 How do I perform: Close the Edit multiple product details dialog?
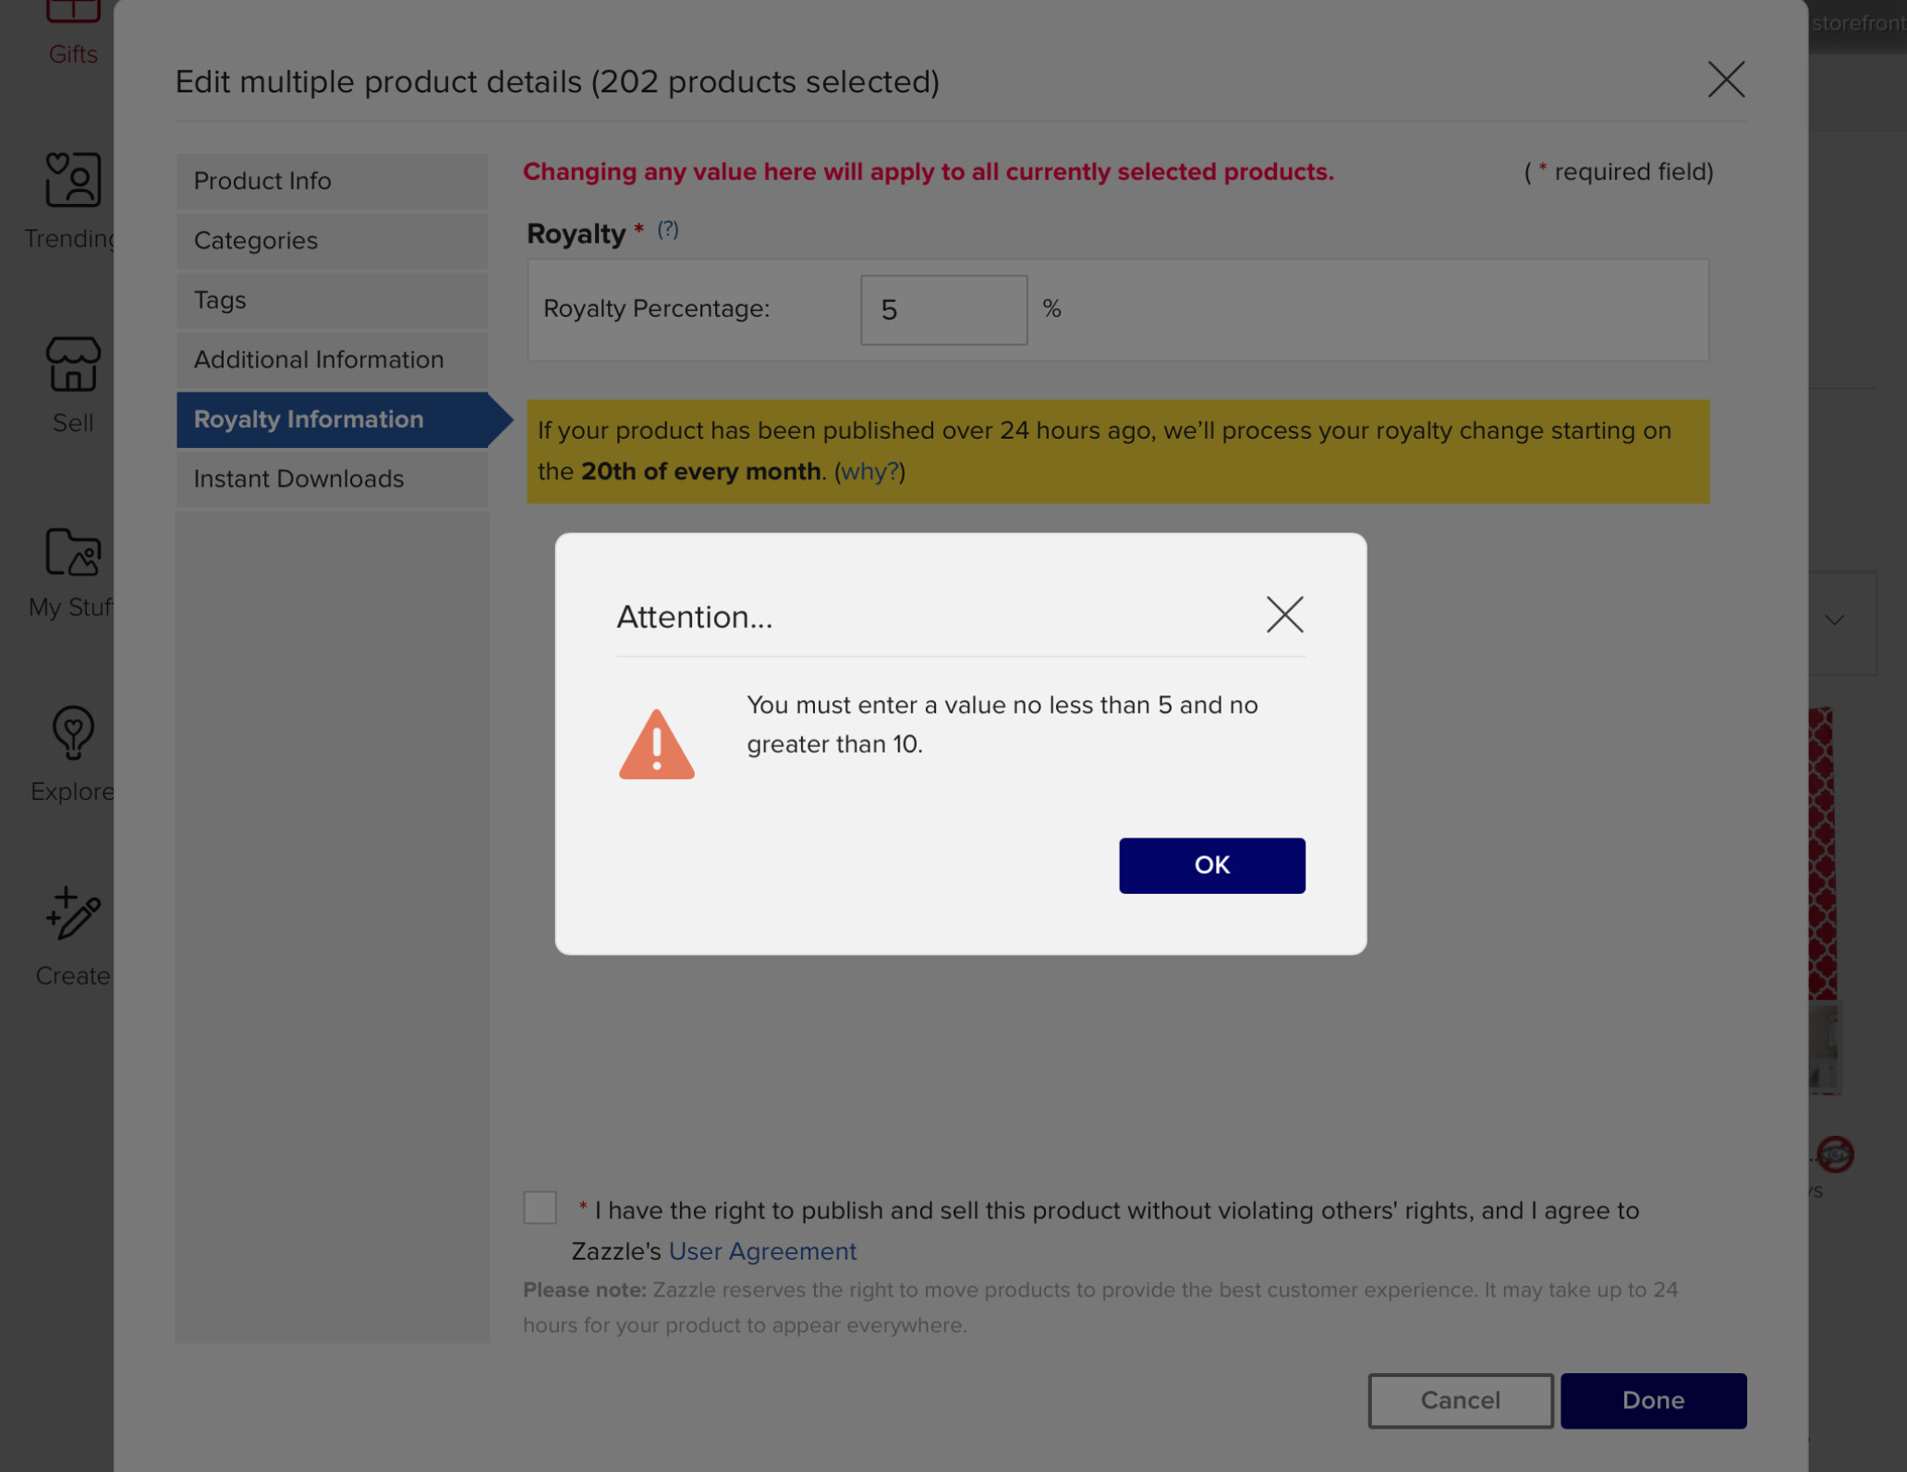pos(1725,79)
